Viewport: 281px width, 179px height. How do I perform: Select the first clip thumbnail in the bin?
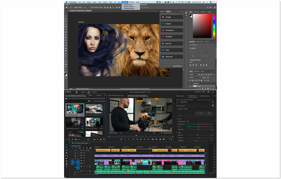pyautogui.click(x=75, y=109)
